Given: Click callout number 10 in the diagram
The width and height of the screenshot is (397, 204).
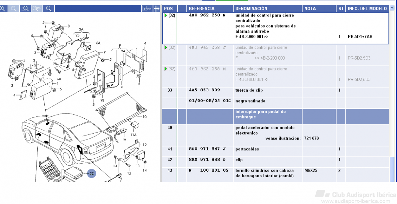Looking at the screenshot, I should click(144, 117).
